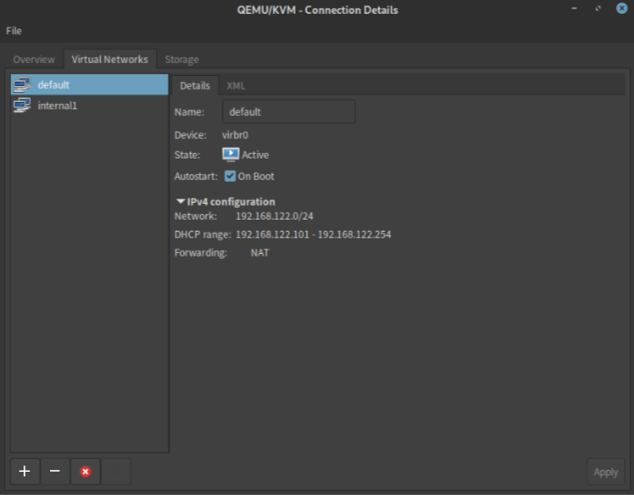Switch to the Overview tab
634x495 pixels.
[x=33, y=59]
